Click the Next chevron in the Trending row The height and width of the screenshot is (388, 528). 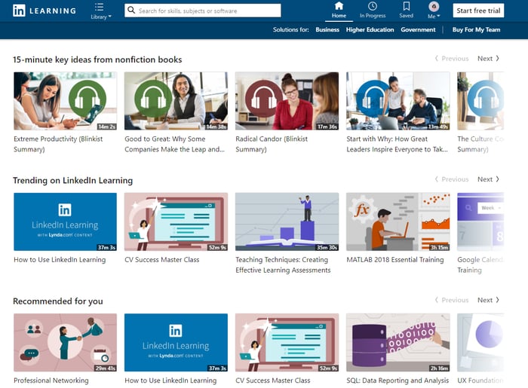pyautogui.click(x=498, y=179)
